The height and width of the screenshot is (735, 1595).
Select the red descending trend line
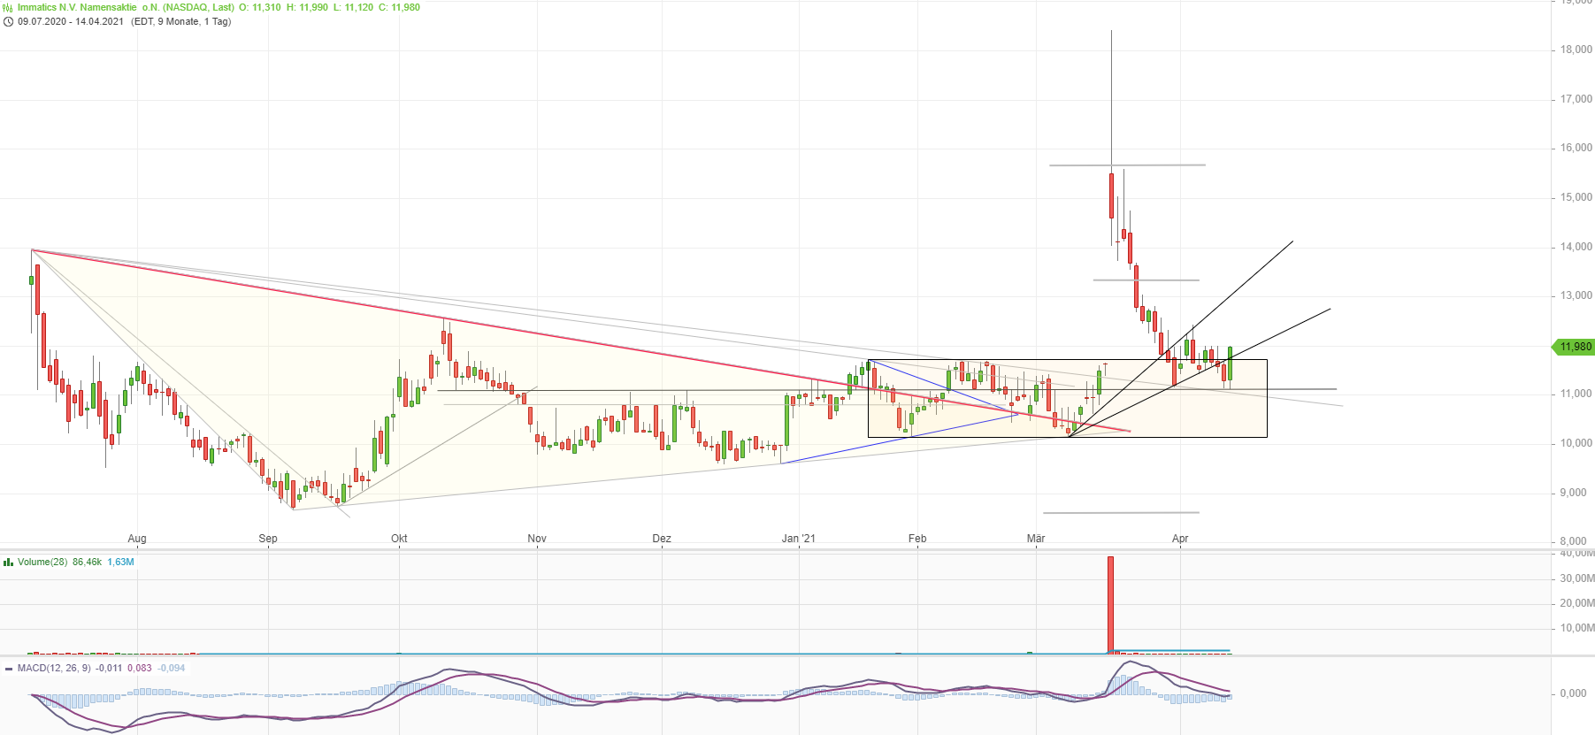pyautogui.click(x=531, y=333)
